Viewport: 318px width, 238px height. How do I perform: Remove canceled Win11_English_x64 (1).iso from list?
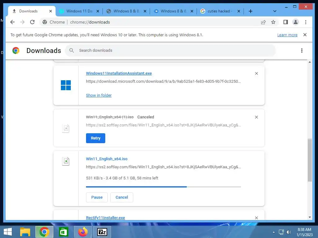[256, 117]
